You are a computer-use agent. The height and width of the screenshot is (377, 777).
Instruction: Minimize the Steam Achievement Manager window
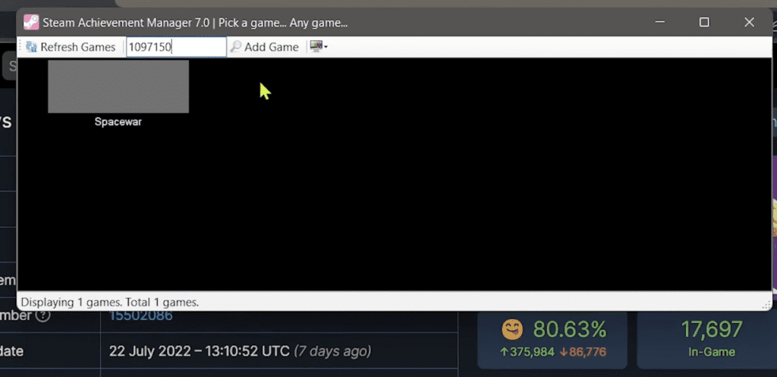[x=659, y=22]
